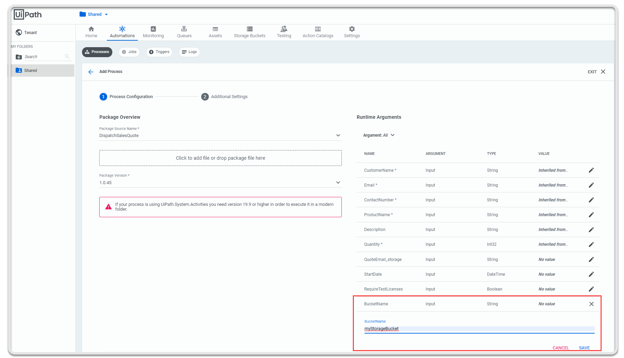The width and height of the screenshot is (624, 358).
Task: Select the Shared folder in sidebar
Action: pos(31,71)
